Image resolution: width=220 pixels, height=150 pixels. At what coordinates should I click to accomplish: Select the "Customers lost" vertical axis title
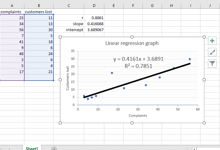68,78
